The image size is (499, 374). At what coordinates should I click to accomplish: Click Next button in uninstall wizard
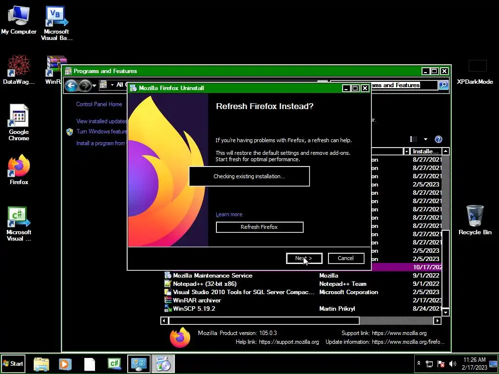304,258
